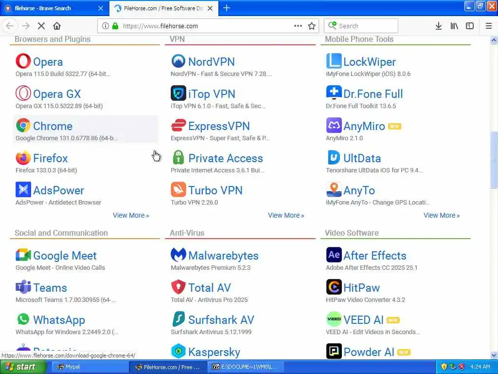
Task: Stop loading the page
Action: click(x=41, y=26)
